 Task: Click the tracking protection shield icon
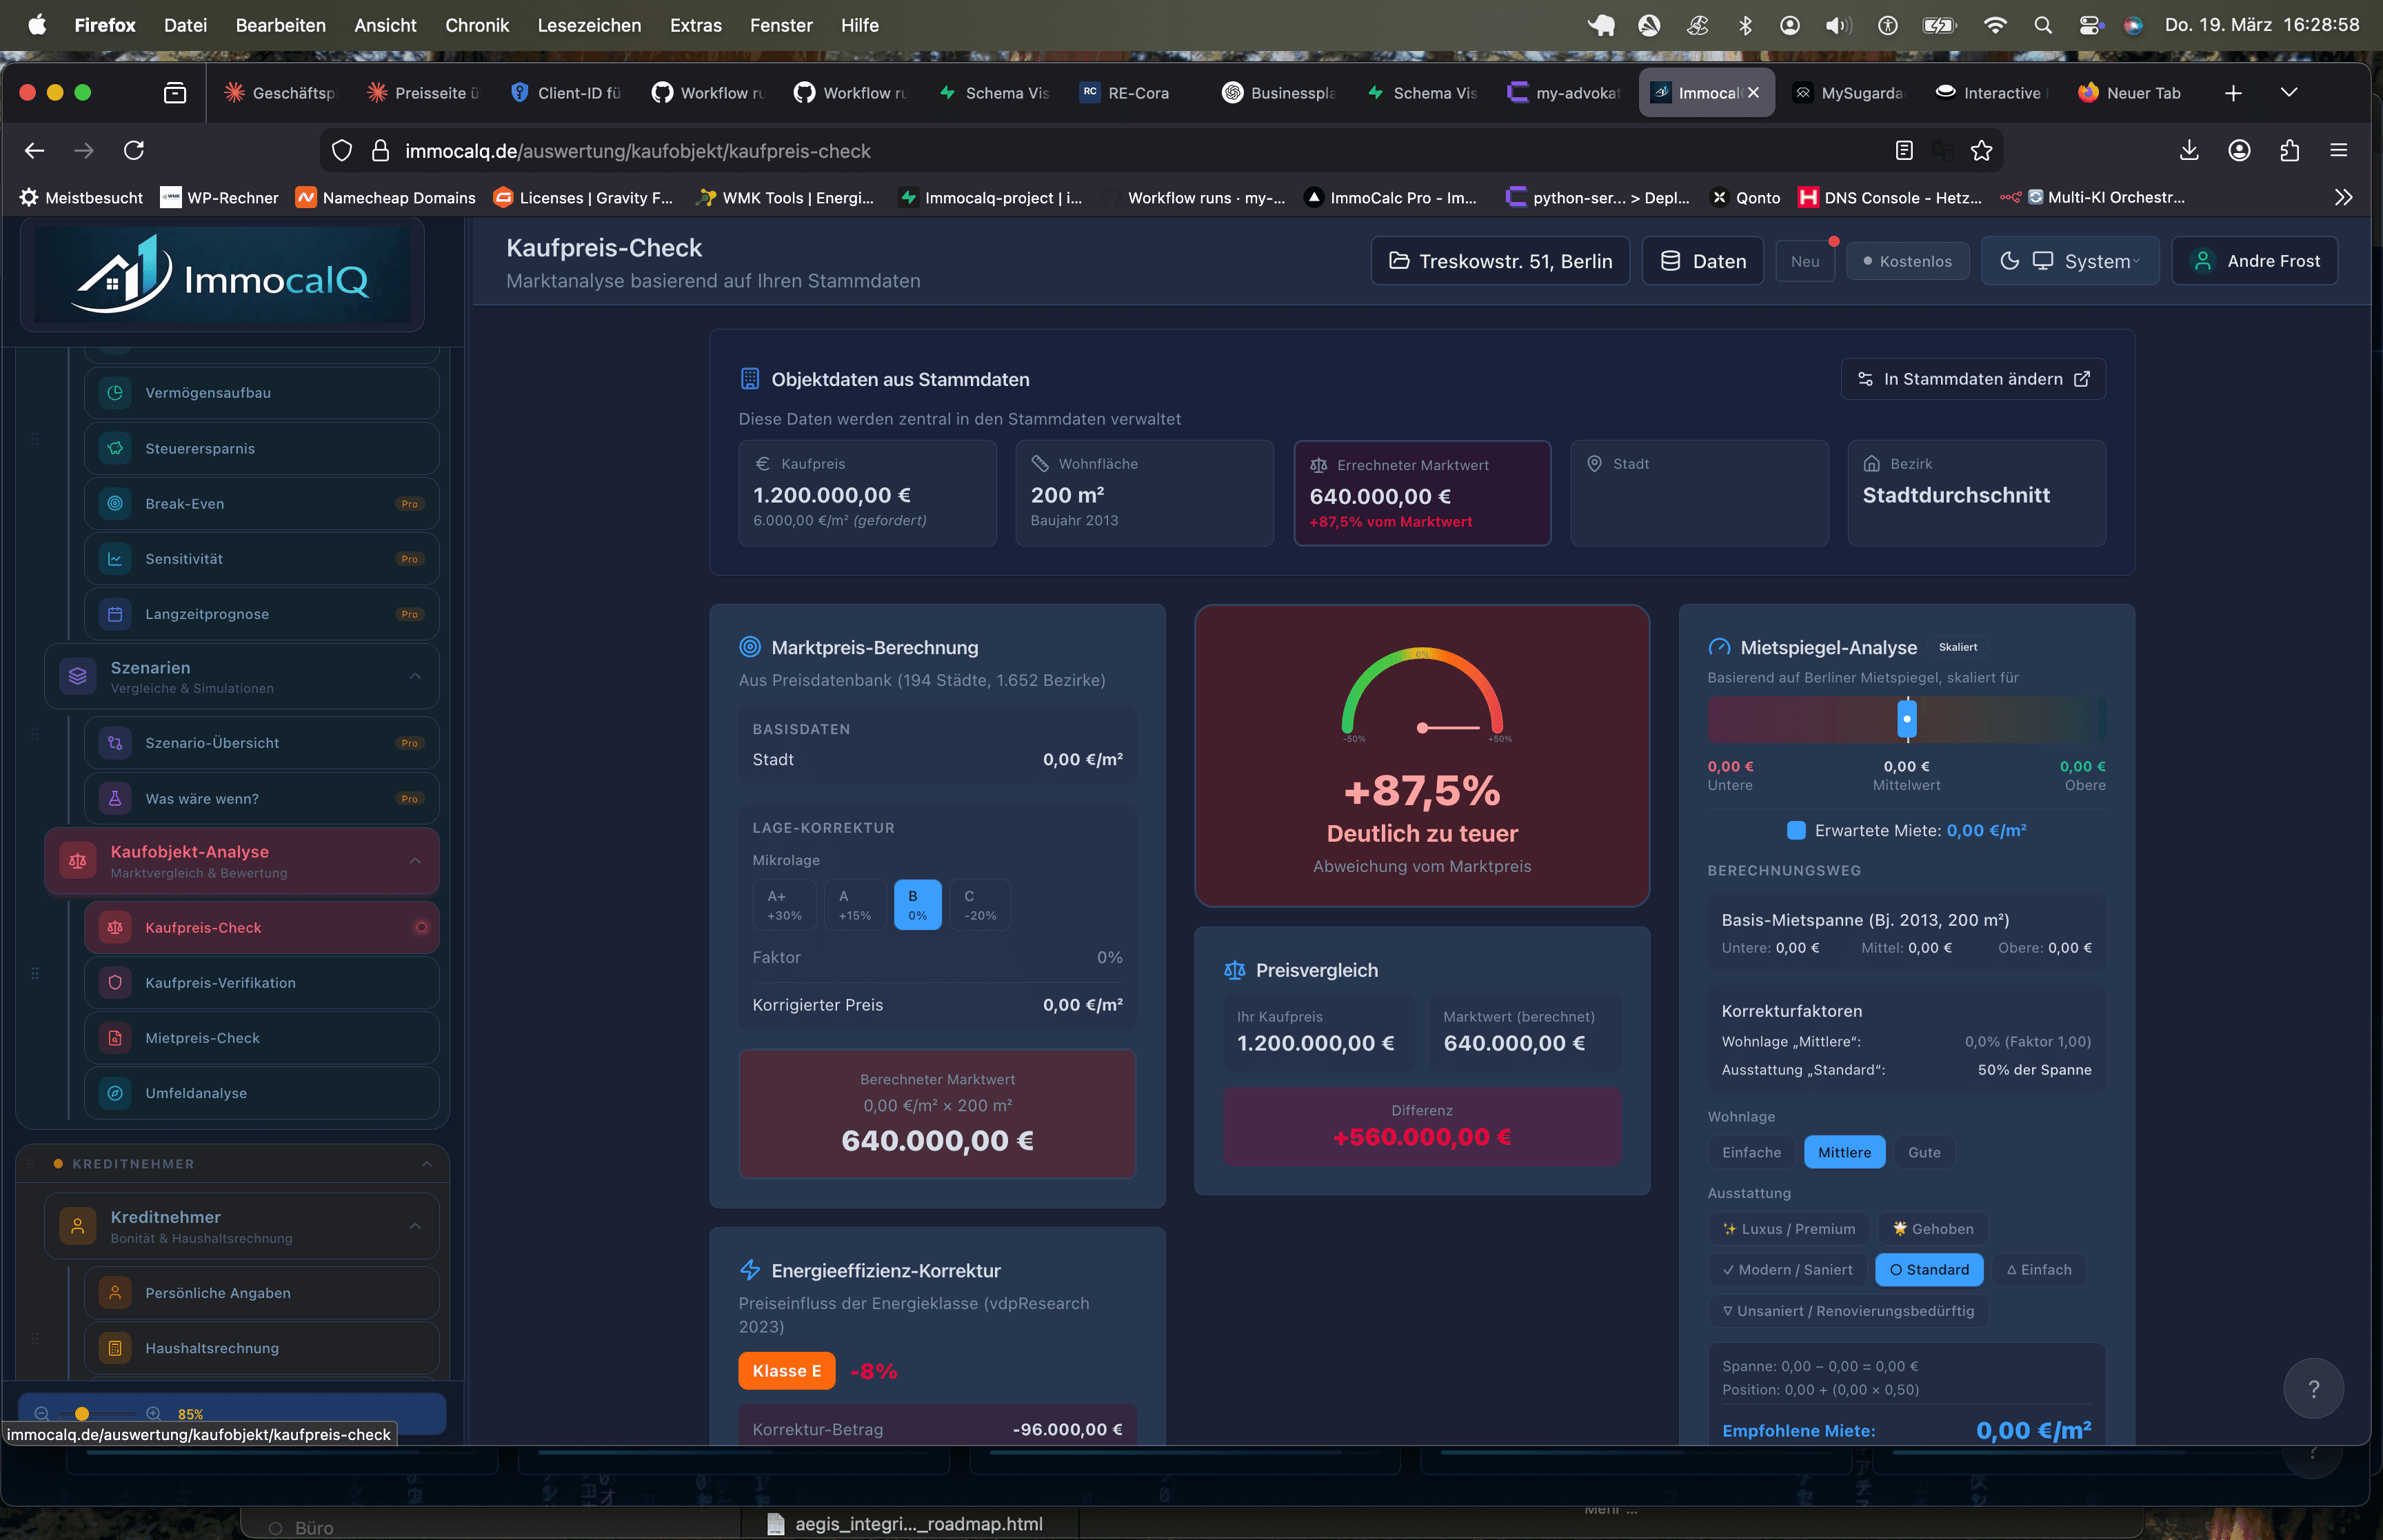pyautogui.click(x=342, y=150)
